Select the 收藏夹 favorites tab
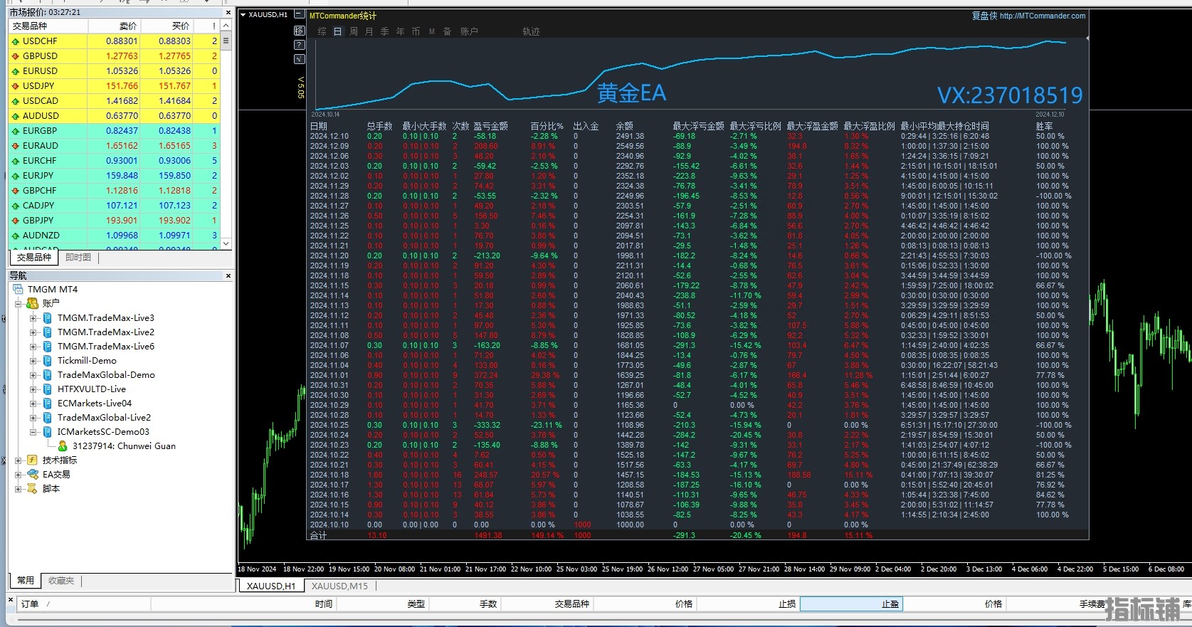The height and width of the screenshot is (627, 1192). [61, 581]
